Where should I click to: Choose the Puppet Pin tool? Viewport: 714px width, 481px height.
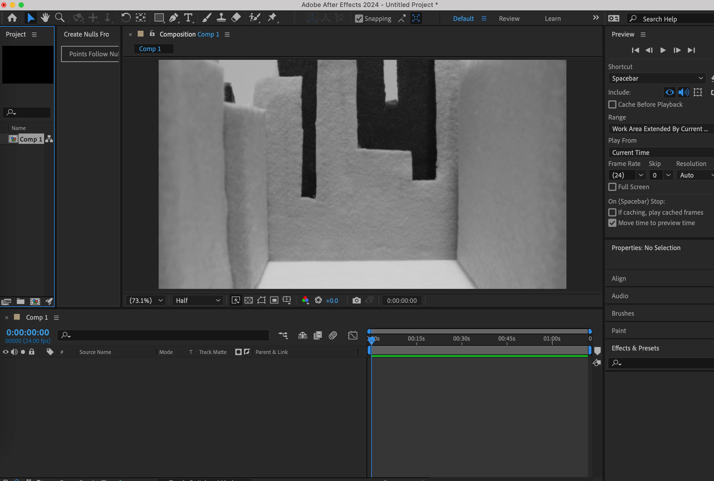pos(272,18)
